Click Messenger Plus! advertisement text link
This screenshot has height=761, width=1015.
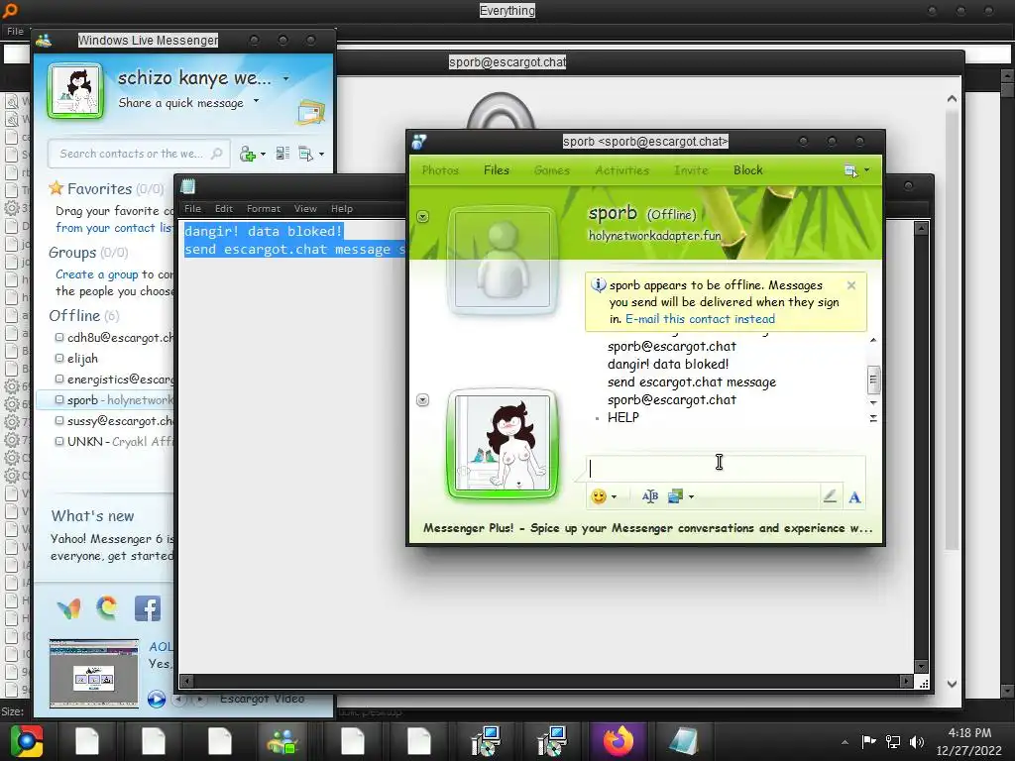pyautogui.click(x=647, y=528)
